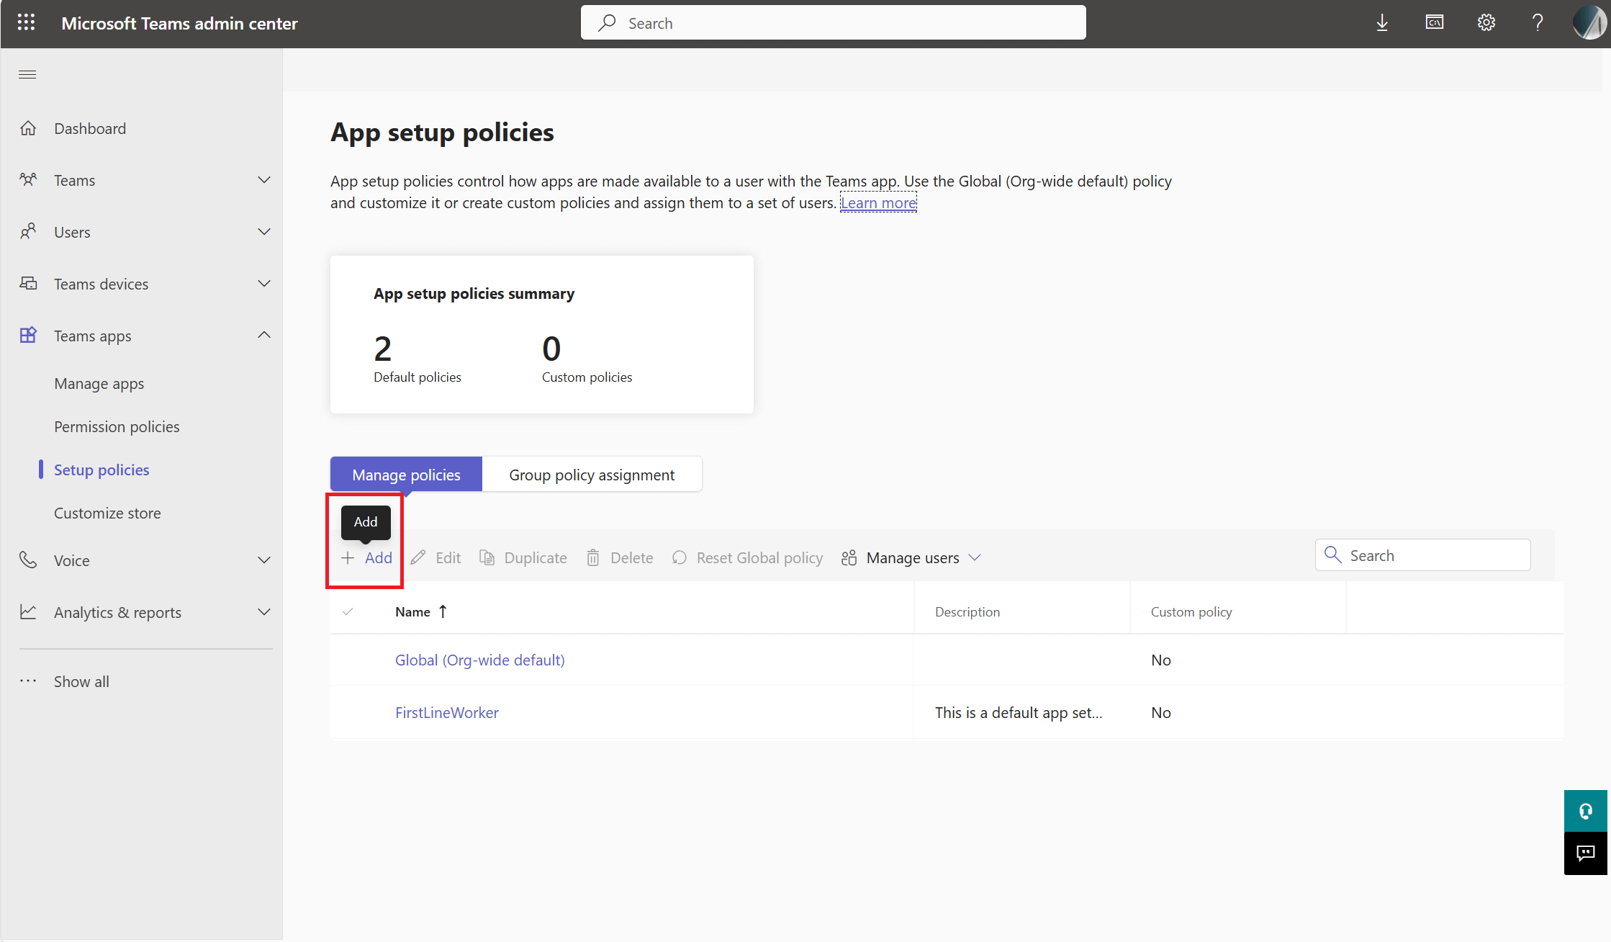Sort by the Custom policy column header

[1191, 612]
